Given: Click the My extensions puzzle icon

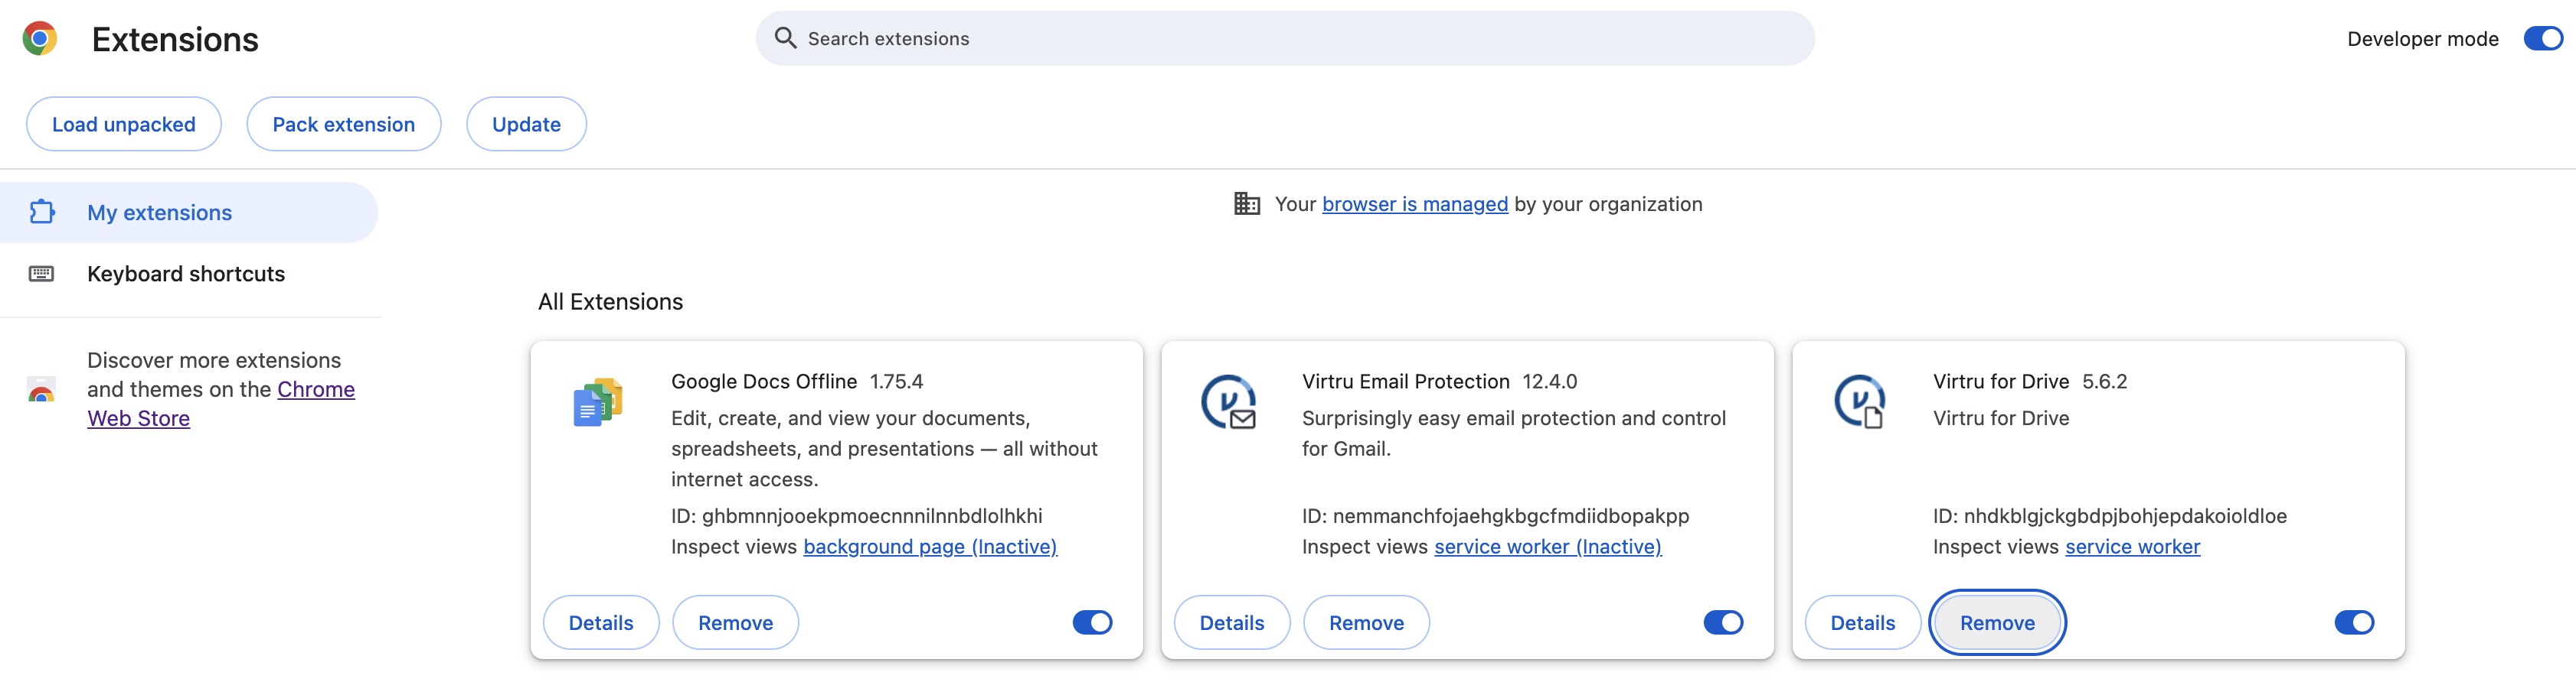Looking at the screenshot, I should 42,212.
